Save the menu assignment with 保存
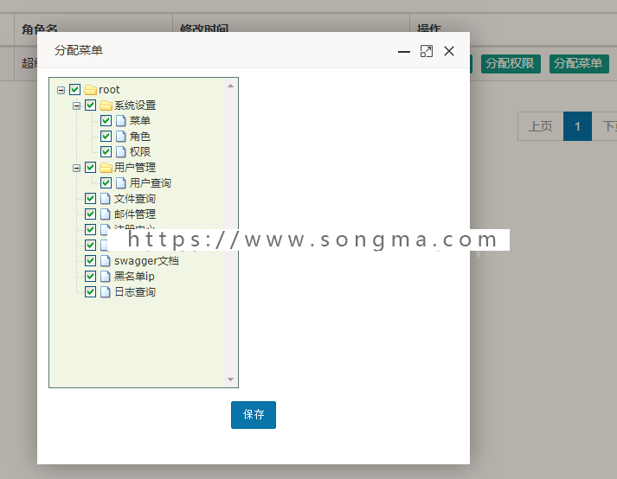This screenshot has height=479, width=617. click(254, 415)
